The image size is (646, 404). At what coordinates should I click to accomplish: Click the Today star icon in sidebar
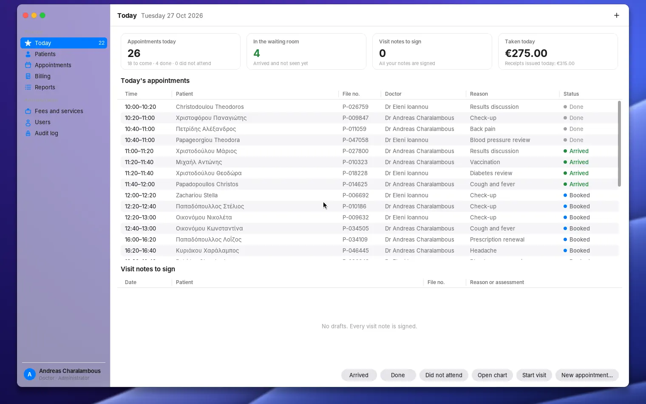pyautogui.click(x=28, y=43)
